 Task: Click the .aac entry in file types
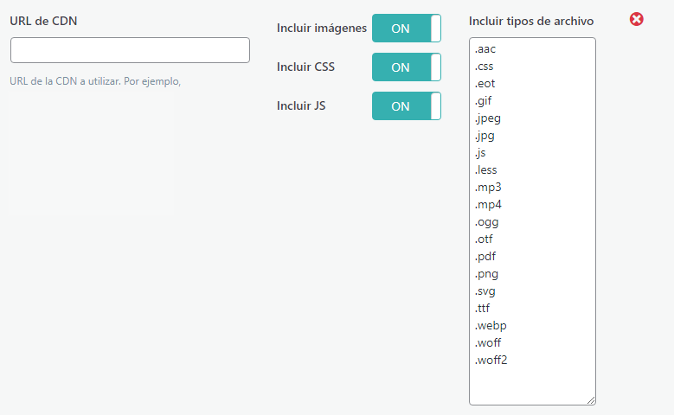(x=485, y=49)
